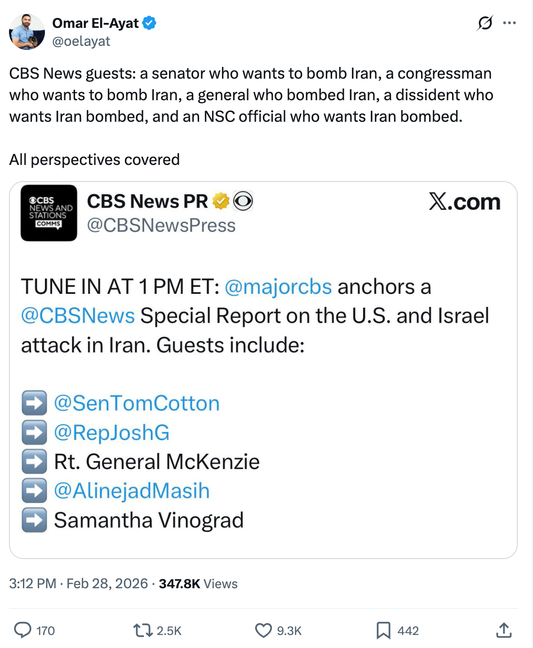
Task: Click the CBS eye affiliation badge
Action: click(243, 201)
